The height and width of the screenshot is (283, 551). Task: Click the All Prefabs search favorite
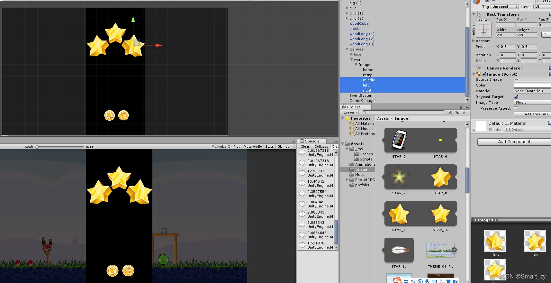coord(362,134)
